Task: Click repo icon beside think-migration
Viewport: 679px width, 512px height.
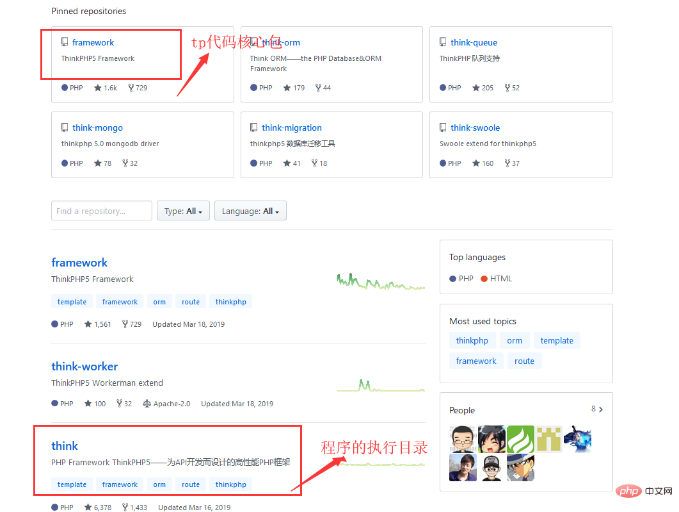Action: 254,128
